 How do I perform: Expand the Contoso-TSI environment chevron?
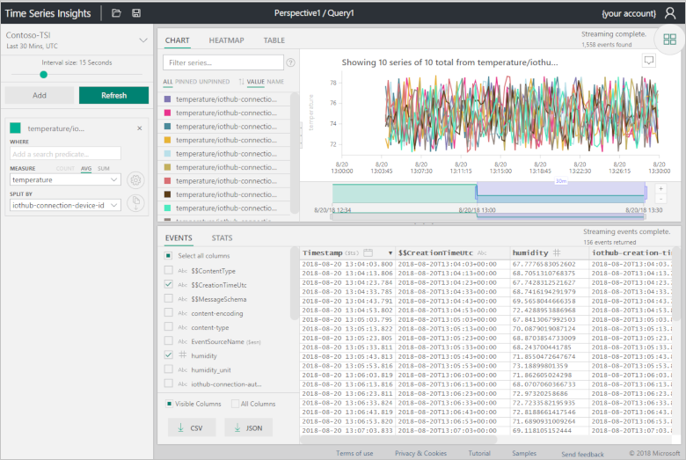[143, 40]
